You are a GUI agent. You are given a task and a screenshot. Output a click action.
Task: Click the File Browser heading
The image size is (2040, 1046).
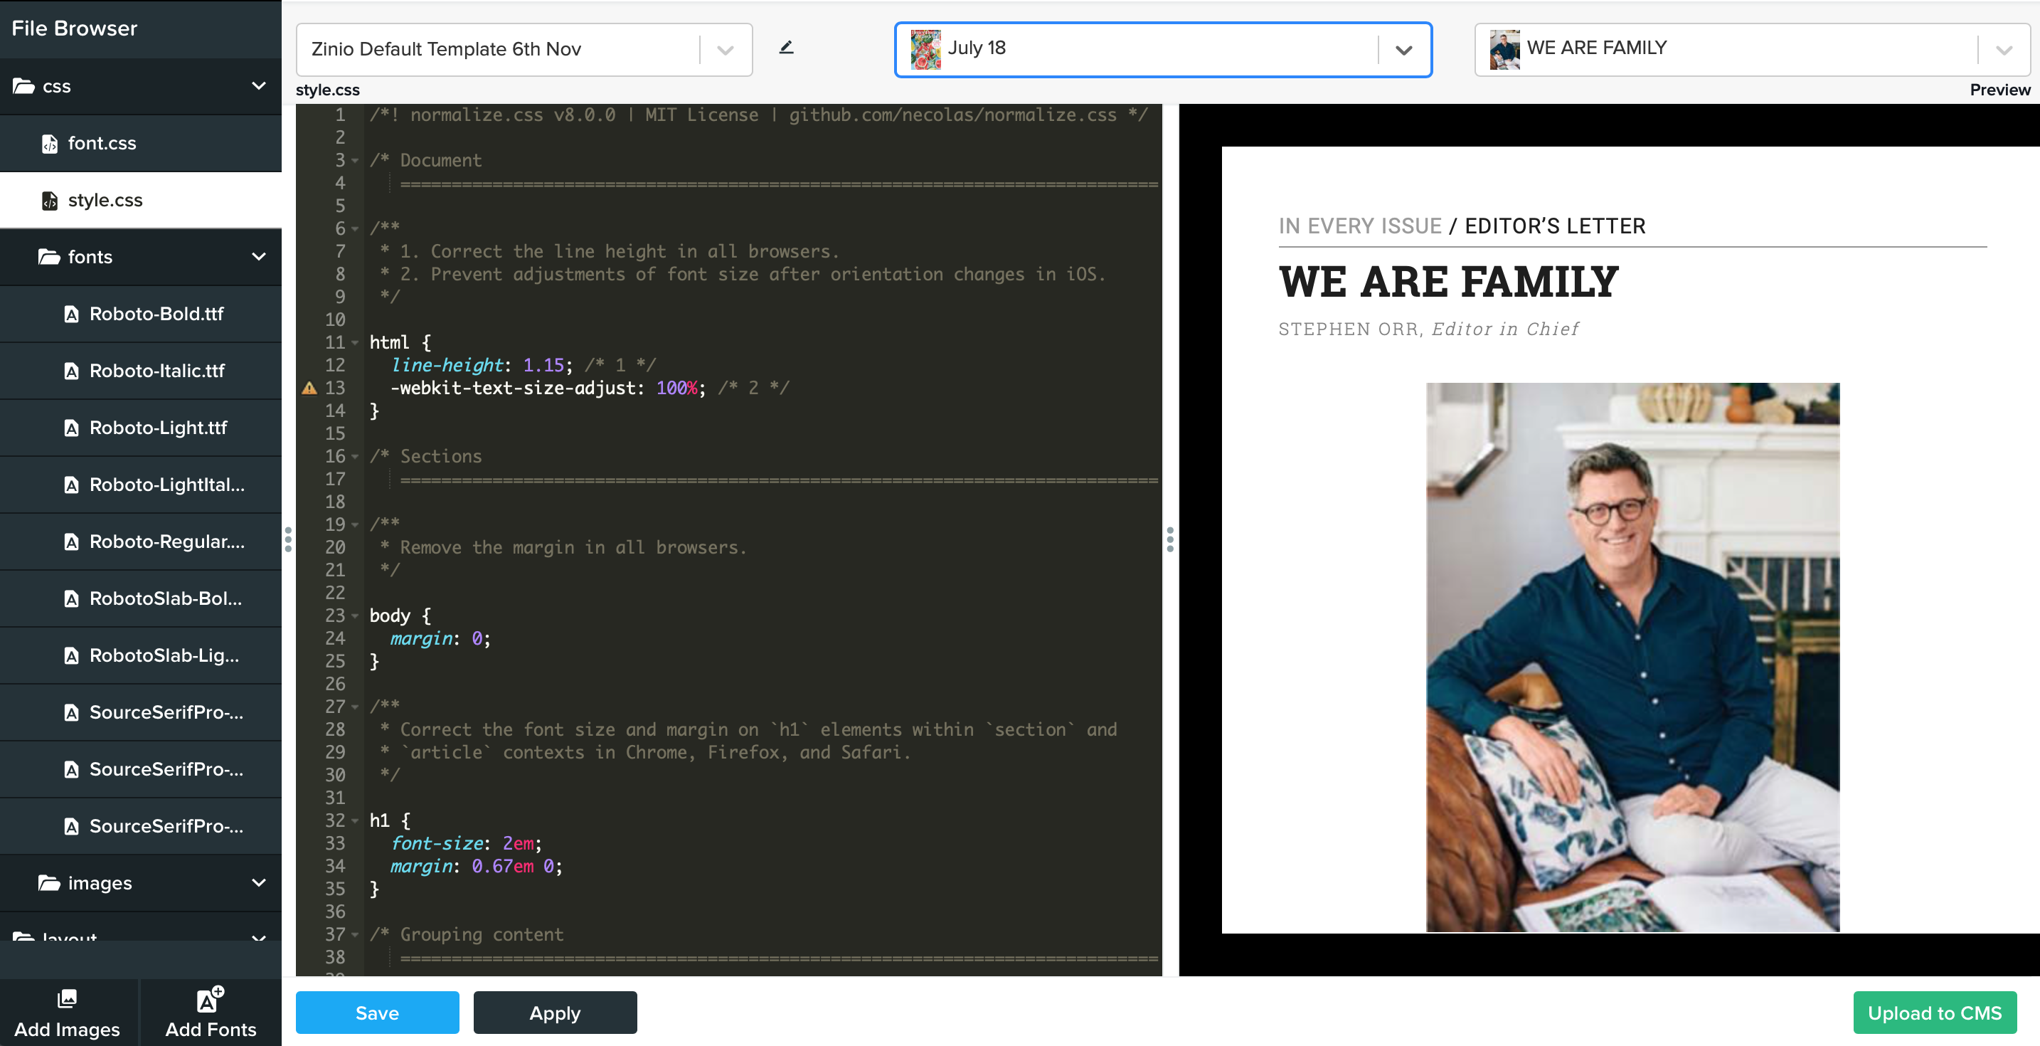tap(75, 28)
